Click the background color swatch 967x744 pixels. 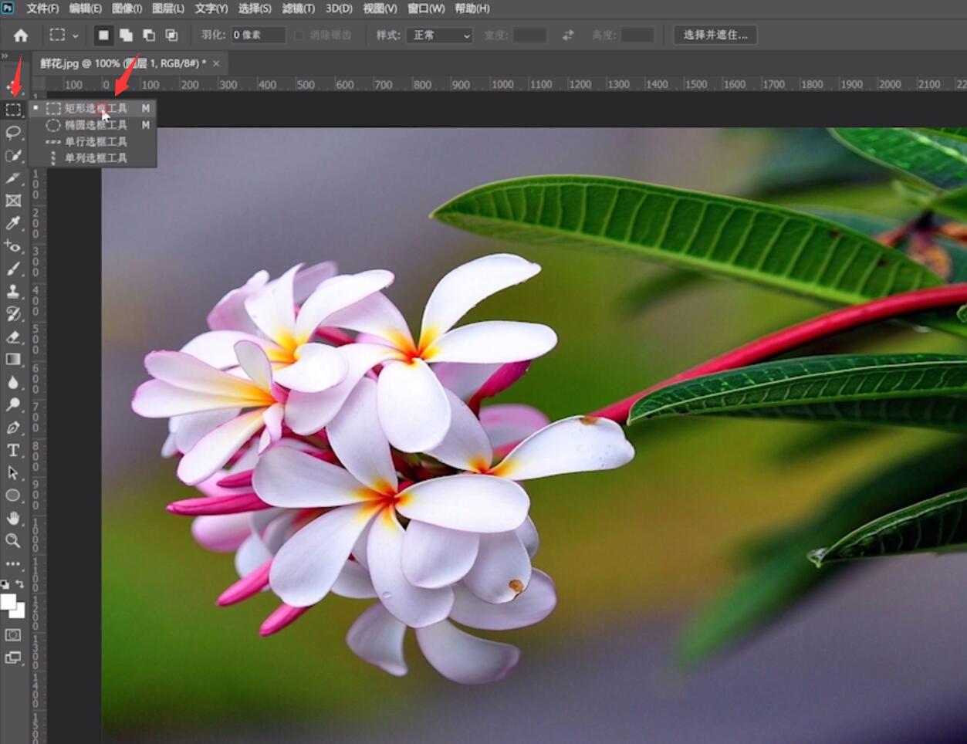tap(19, 612)
